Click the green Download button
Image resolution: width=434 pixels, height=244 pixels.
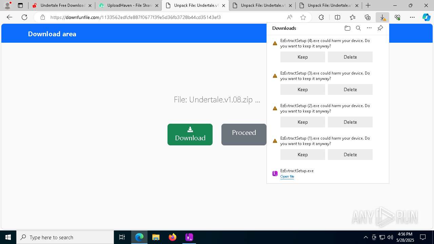point(190,135)
